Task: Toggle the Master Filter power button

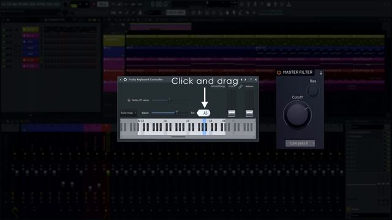Action: 279,72
